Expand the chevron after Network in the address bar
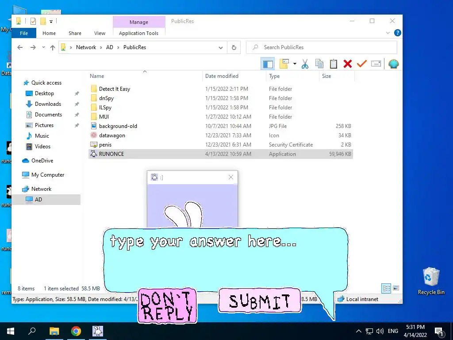The width and height of the screenshot is (453, 340). click(101, 47)
